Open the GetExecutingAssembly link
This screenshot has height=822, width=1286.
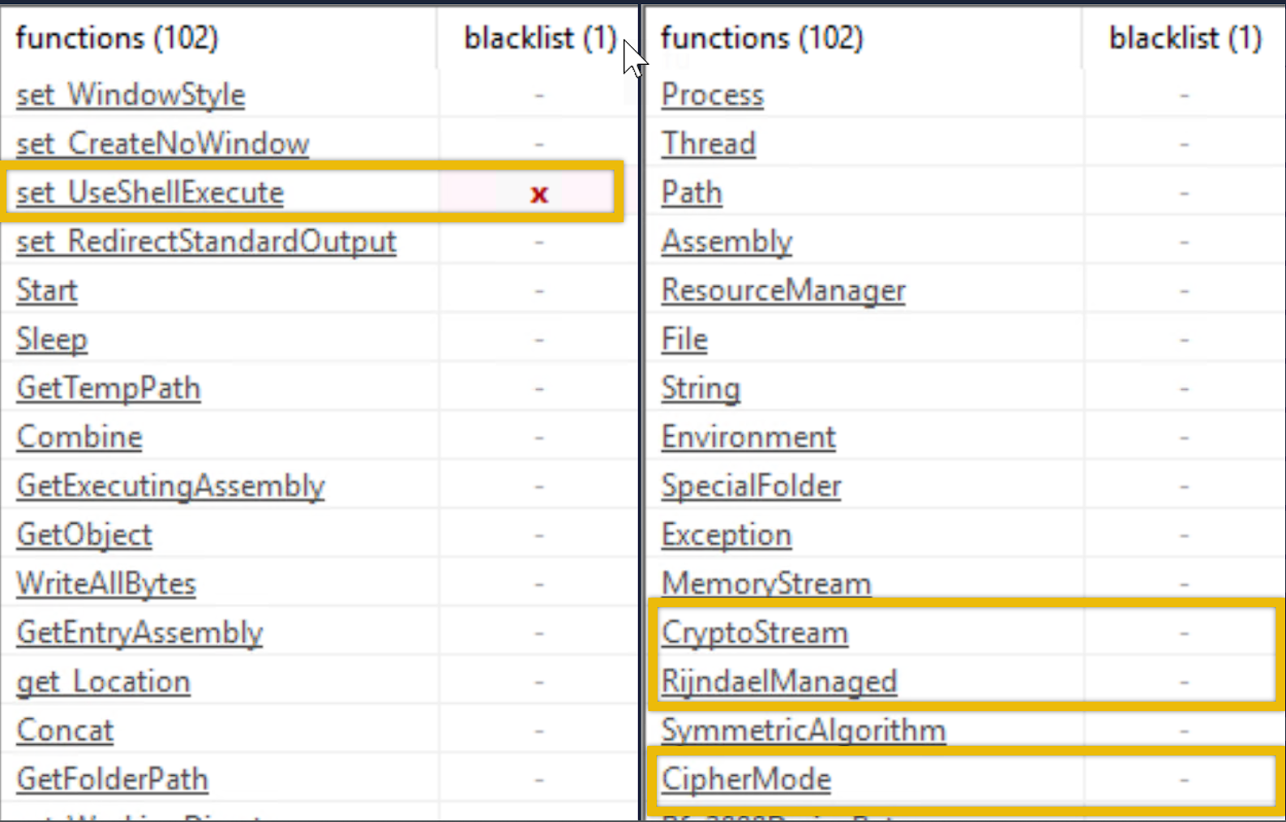coord(170,486)
